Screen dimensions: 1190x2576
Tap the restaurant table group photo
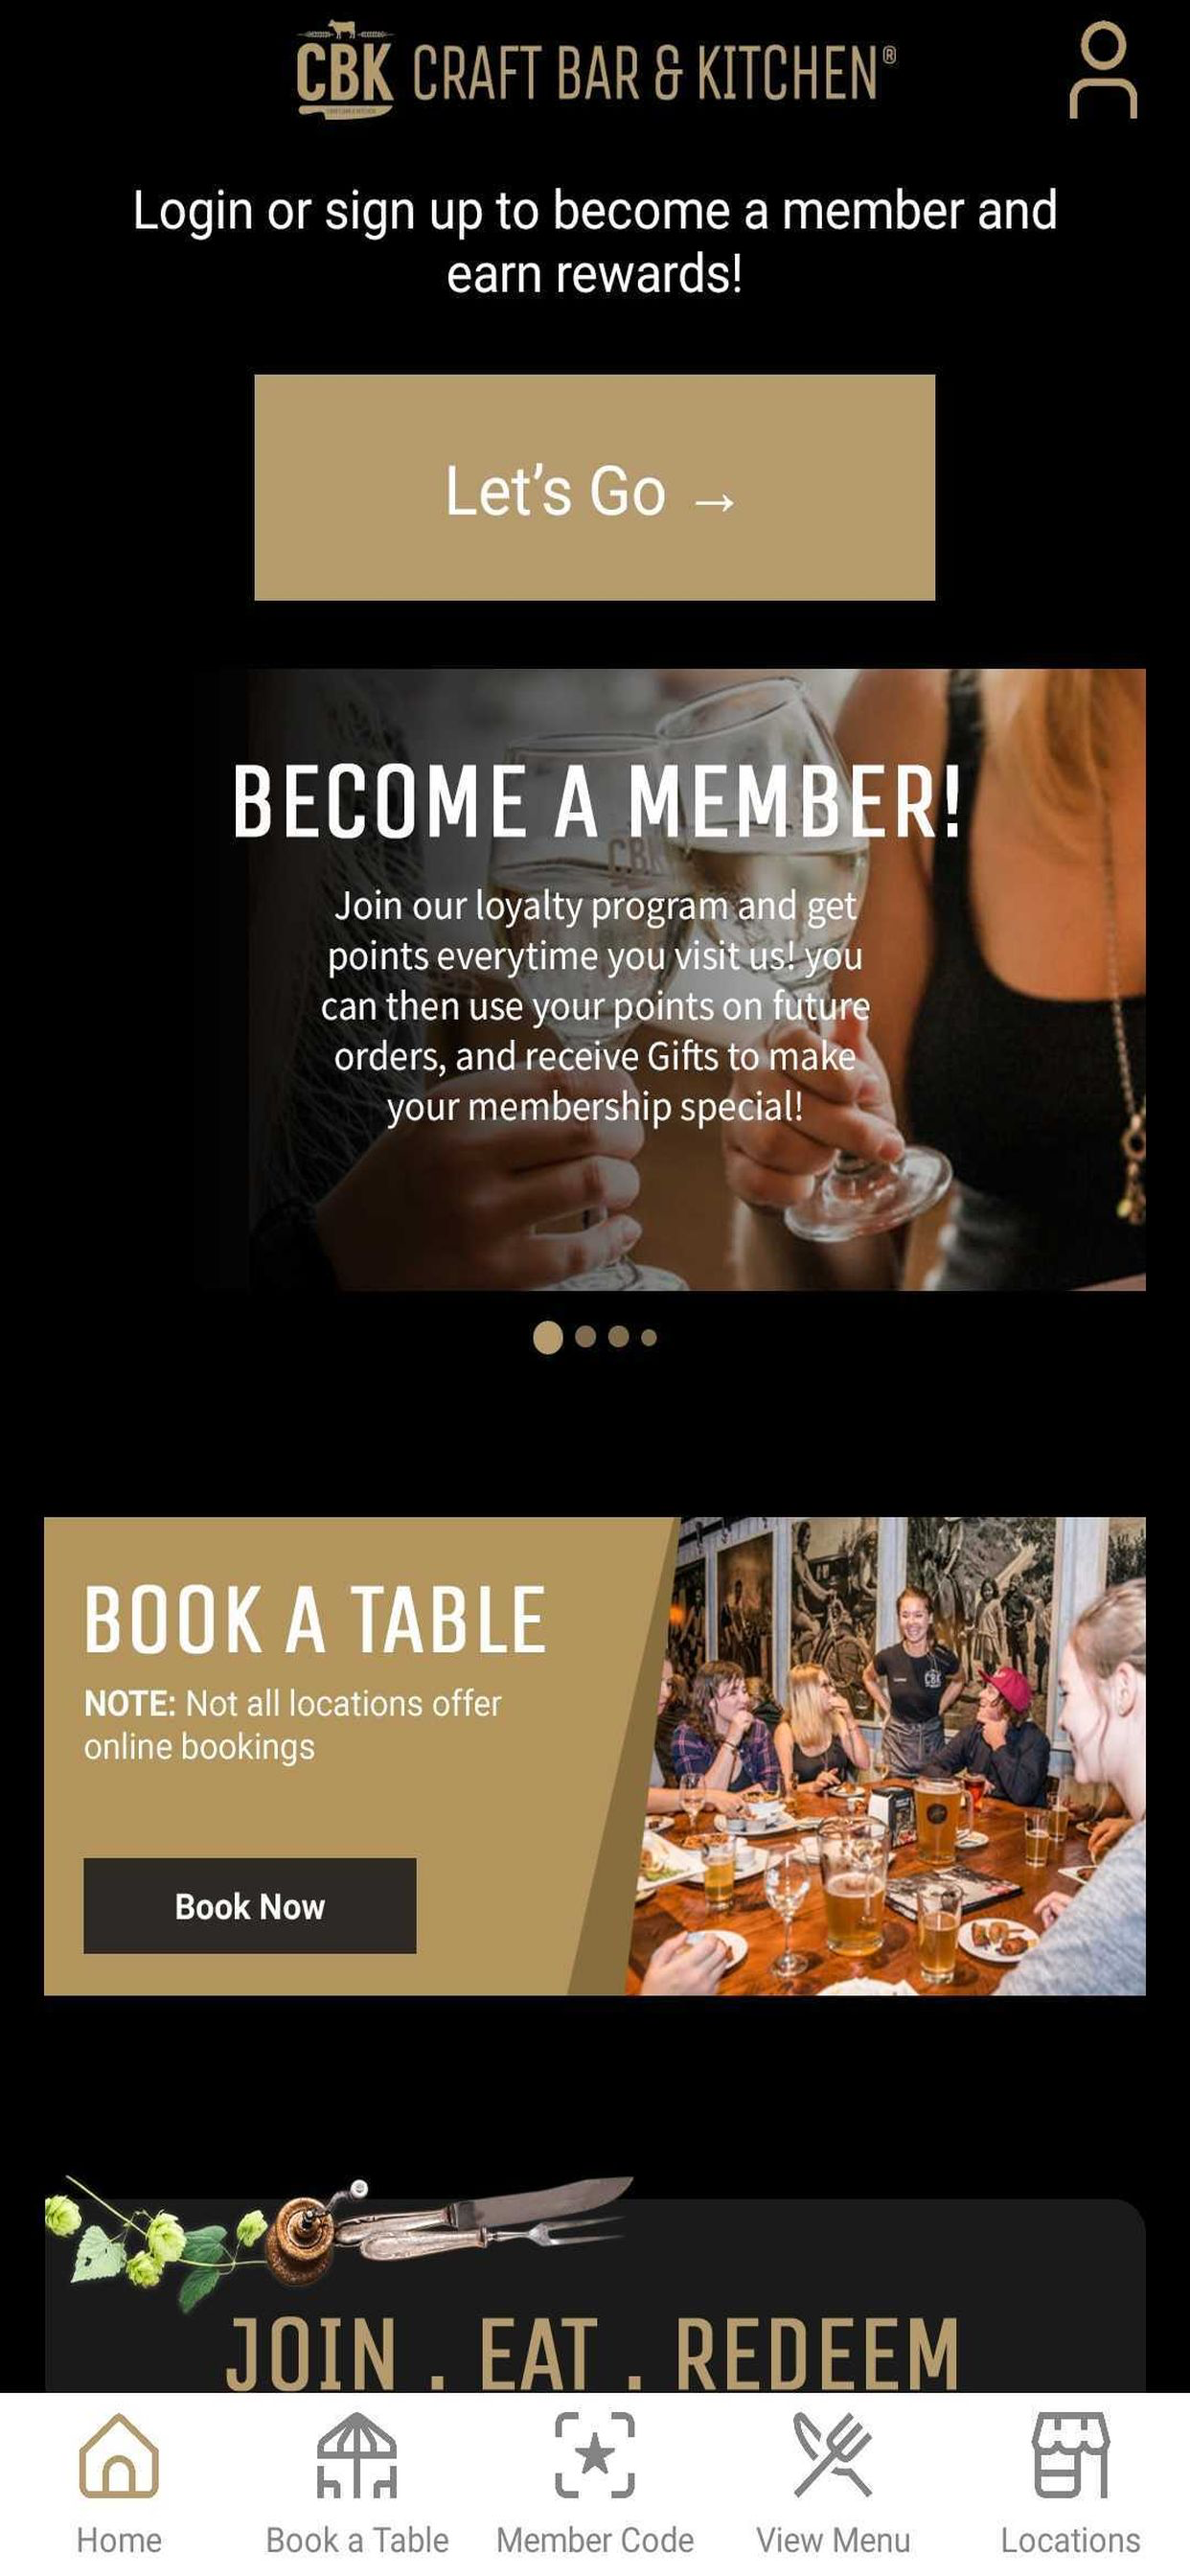pyautogui.click(x=886, y=1756)
